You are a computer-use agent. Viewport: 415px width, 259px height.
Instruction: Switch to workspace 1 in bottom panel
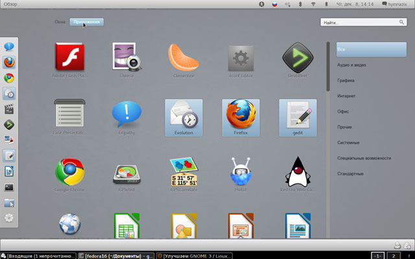pyautogui.click(x=378, y=256)
